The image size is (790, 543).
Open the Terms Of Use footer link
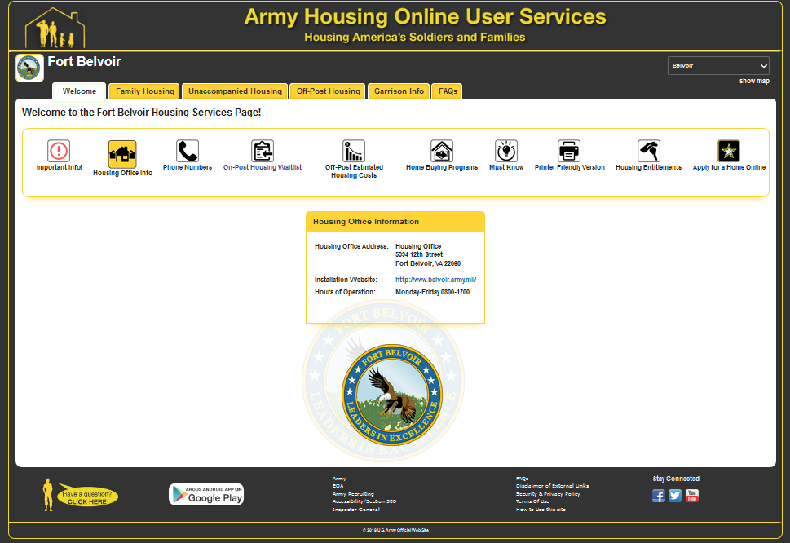[x=532, y=501]
